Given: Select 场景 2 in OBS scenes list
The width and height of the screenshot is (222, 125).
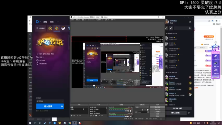Looking at the screenshot, I should tap(79, 109).
